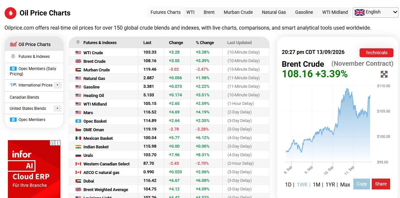The image size is (400, 198).
Task: Click the Oil Price Charts site title
Action: 45,13
